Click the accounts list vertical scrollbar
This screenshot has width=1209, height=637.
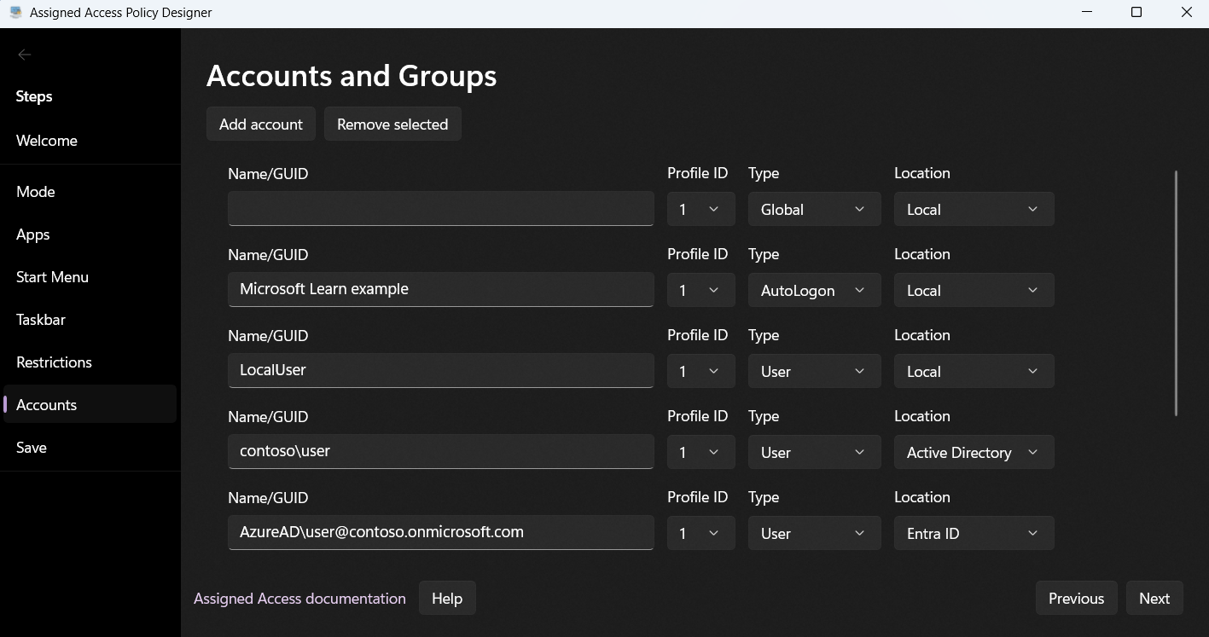1177,293
